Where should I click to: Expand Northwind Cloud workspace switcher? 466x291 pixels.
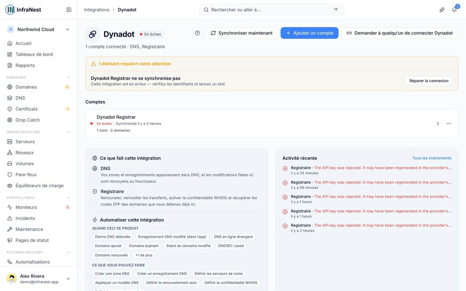pyautogui.click(x=39, y=30)
